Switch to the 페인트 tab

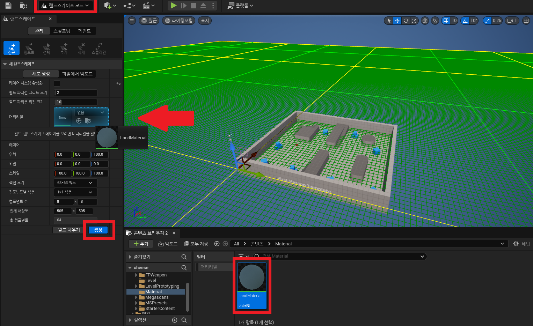[x=85, y=31]
